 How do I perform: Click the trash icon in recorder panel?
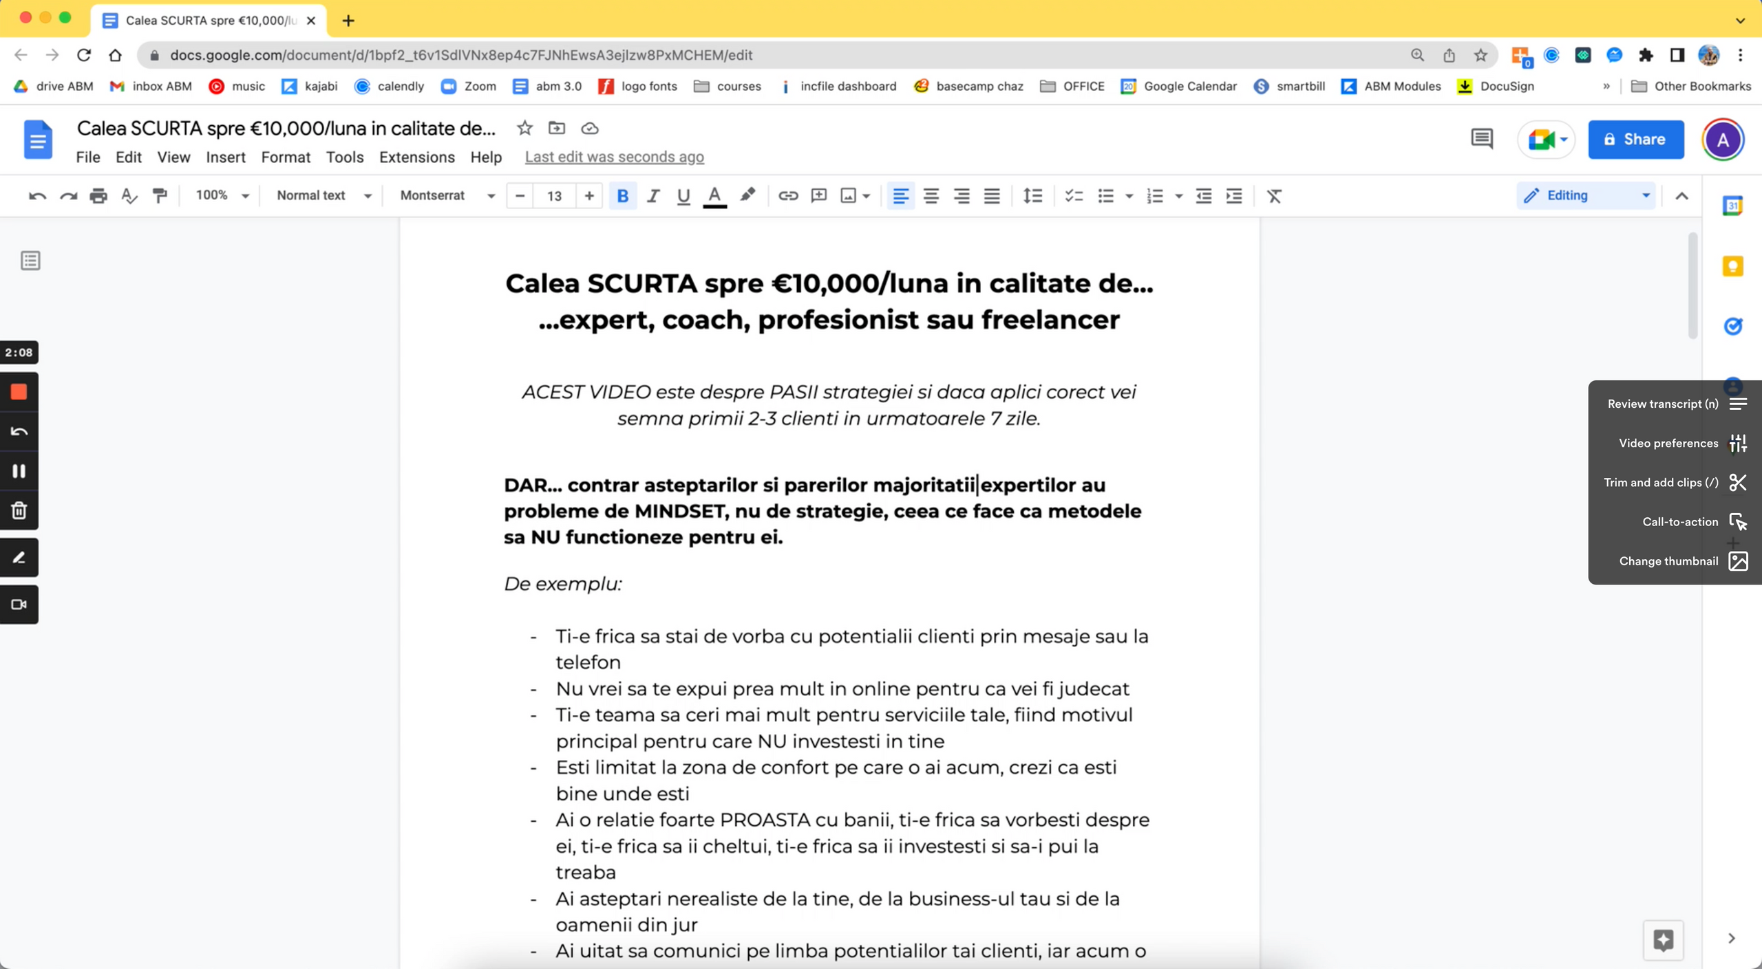coord(19,510)
